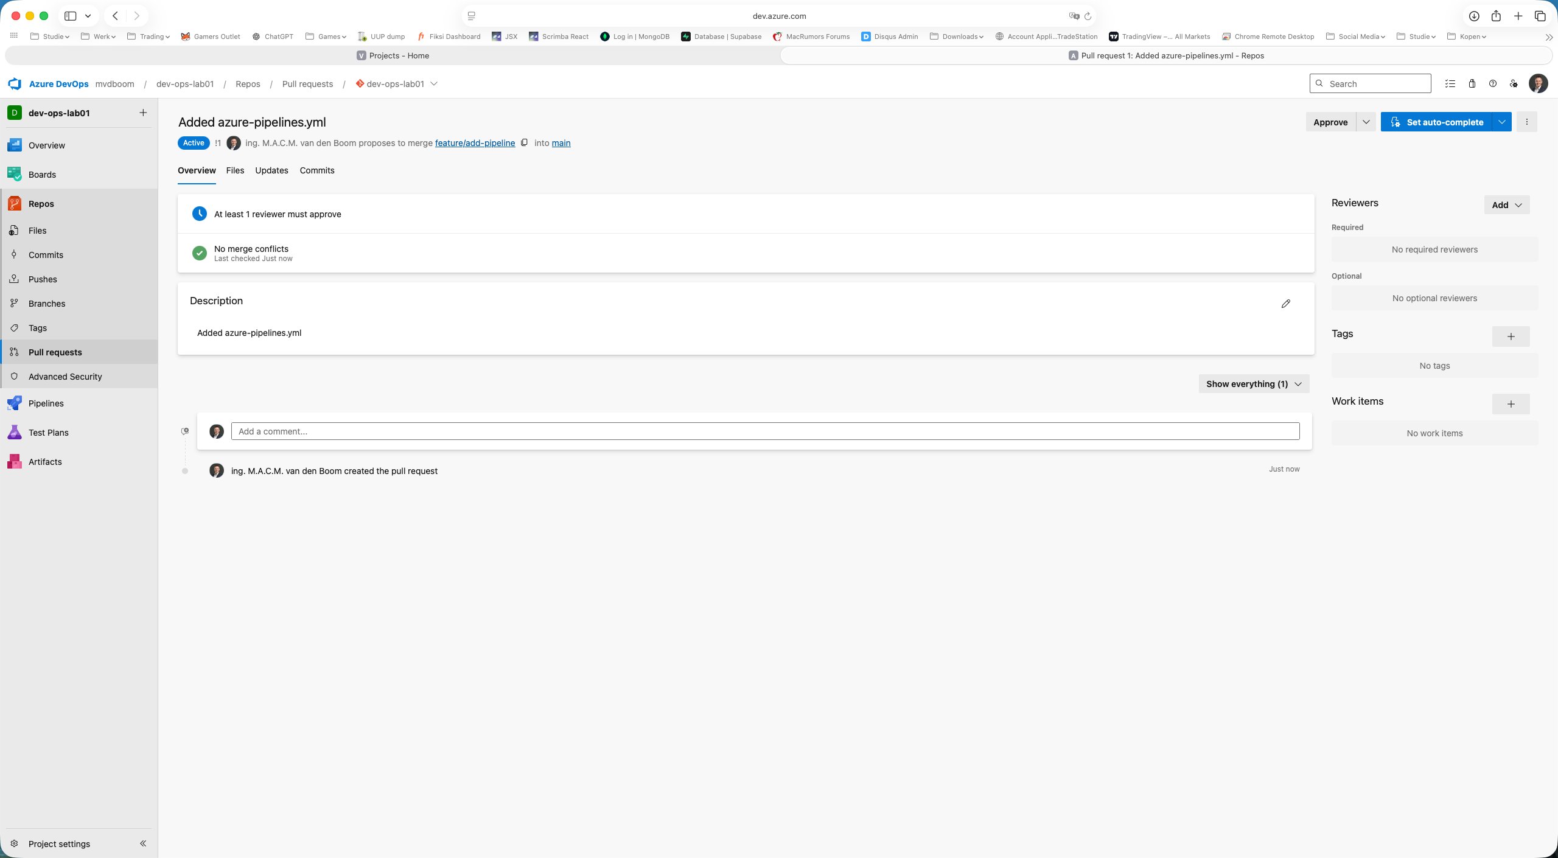Create new project with the plus icon

[x=142, y=112]
